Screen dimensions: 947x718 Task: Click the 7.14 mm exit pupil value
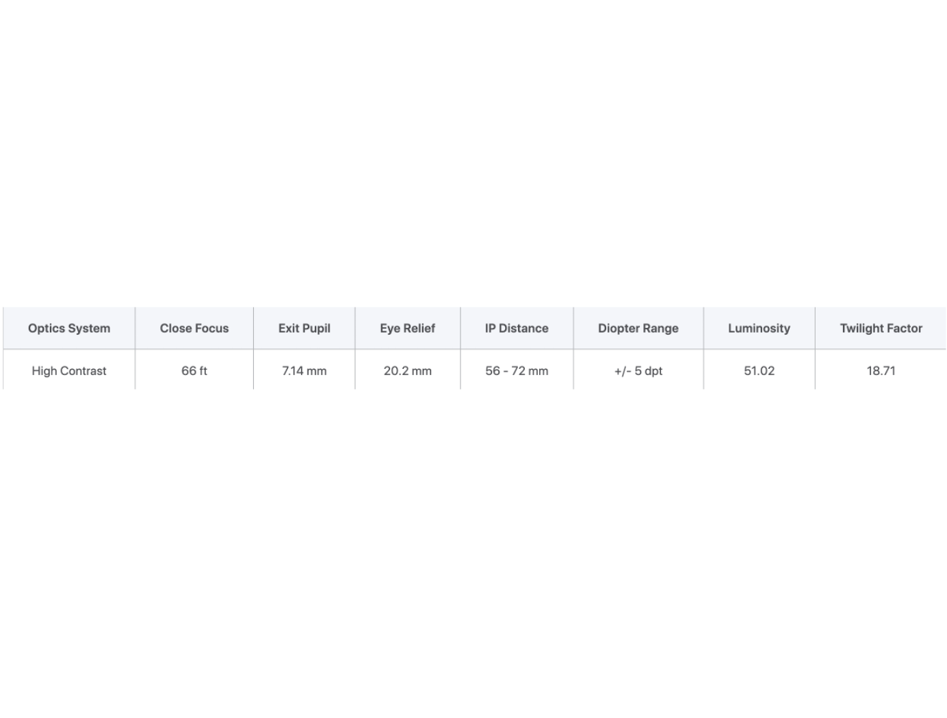tap(304, 371)
